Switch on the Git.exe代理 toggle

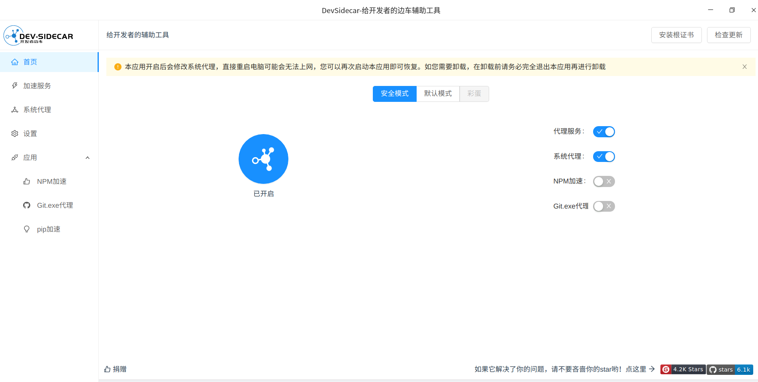(603, 207)
